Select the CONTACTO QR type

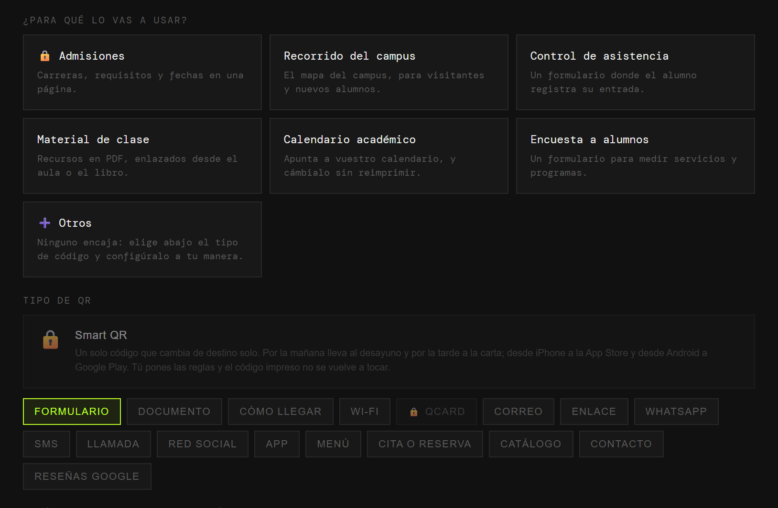(x=621, y=444)
